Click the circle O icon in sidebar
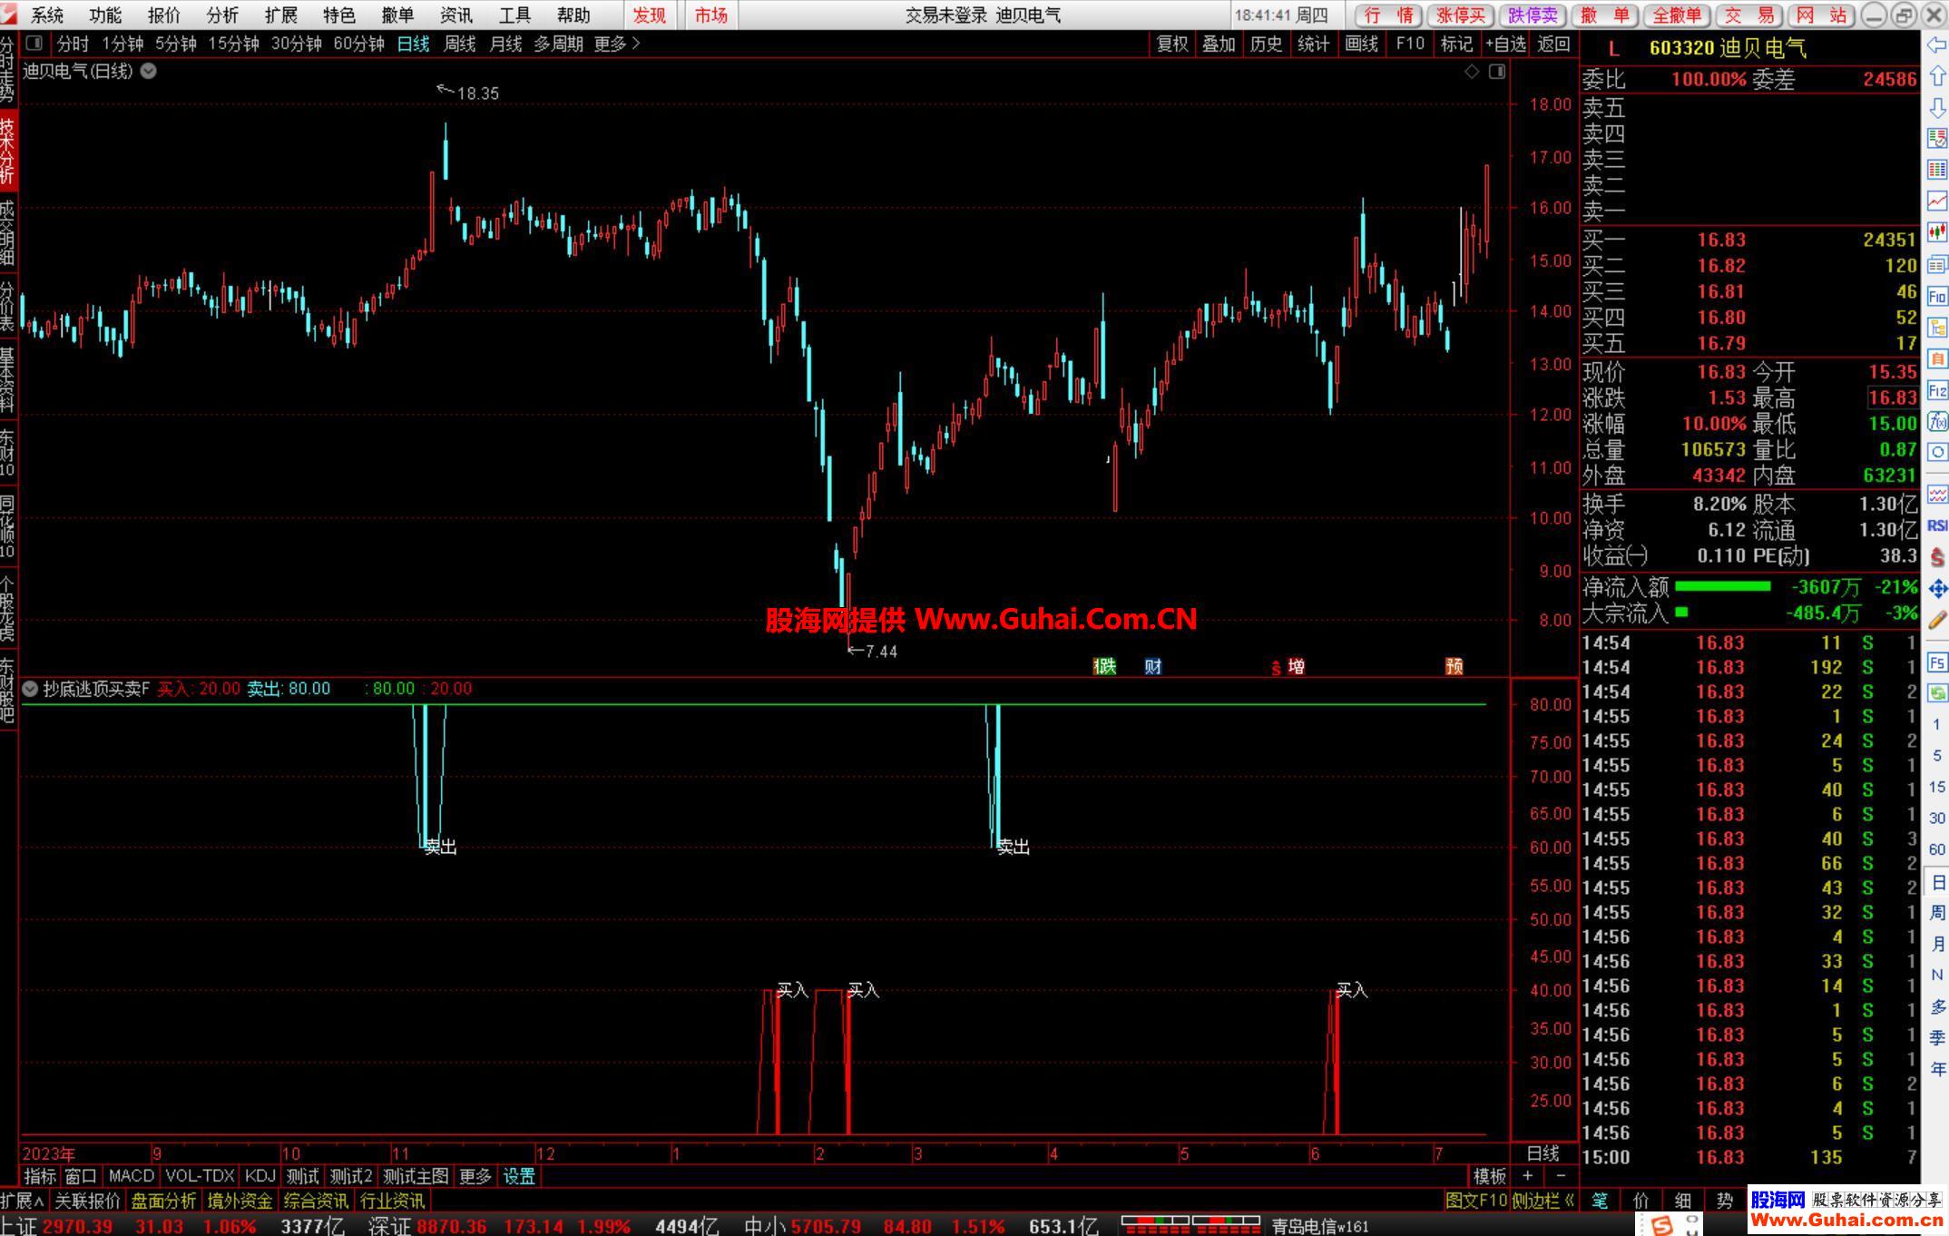 coord(1937,452)
